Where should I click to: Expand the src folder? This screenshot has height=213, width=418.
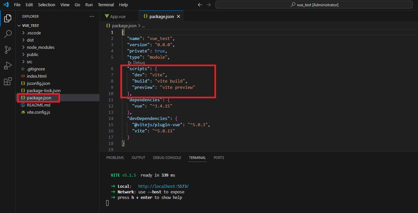[x=58, y=62]
